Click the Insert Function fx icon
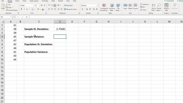Screen dimensions: 183x103 click(x=27, y=17)
